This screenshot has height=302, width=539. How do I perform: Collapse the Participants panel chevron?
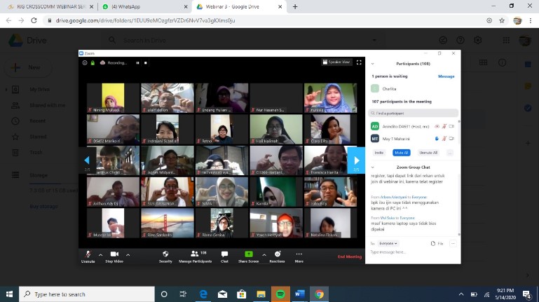[x=373, y=64]
